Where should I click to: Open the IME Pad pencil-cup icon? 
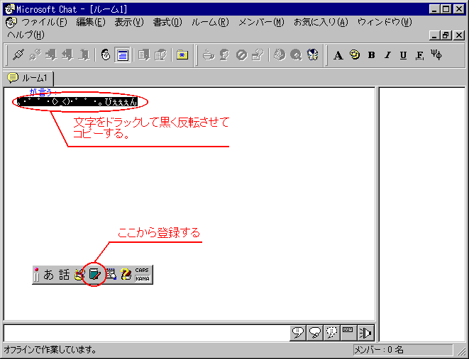(79, 275)
